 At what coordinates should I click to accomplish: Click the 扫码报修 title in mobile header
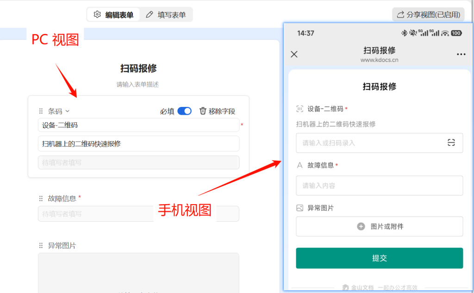click(380, 50)
